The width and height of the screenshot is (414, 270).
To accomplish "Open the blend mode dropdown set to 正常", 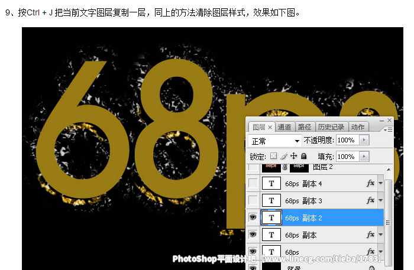I will 275,141.
